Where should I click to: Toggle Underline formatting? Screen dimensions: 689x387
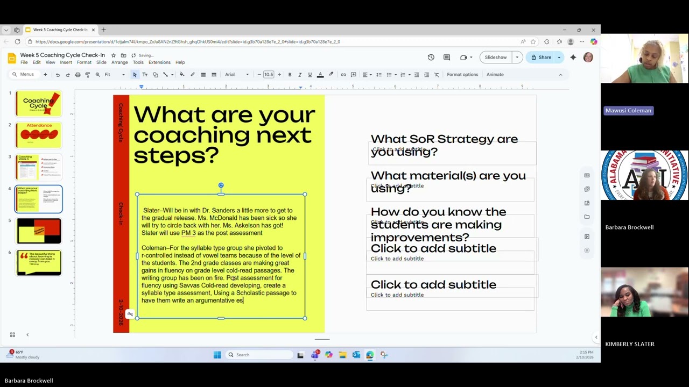pos(310,75)
